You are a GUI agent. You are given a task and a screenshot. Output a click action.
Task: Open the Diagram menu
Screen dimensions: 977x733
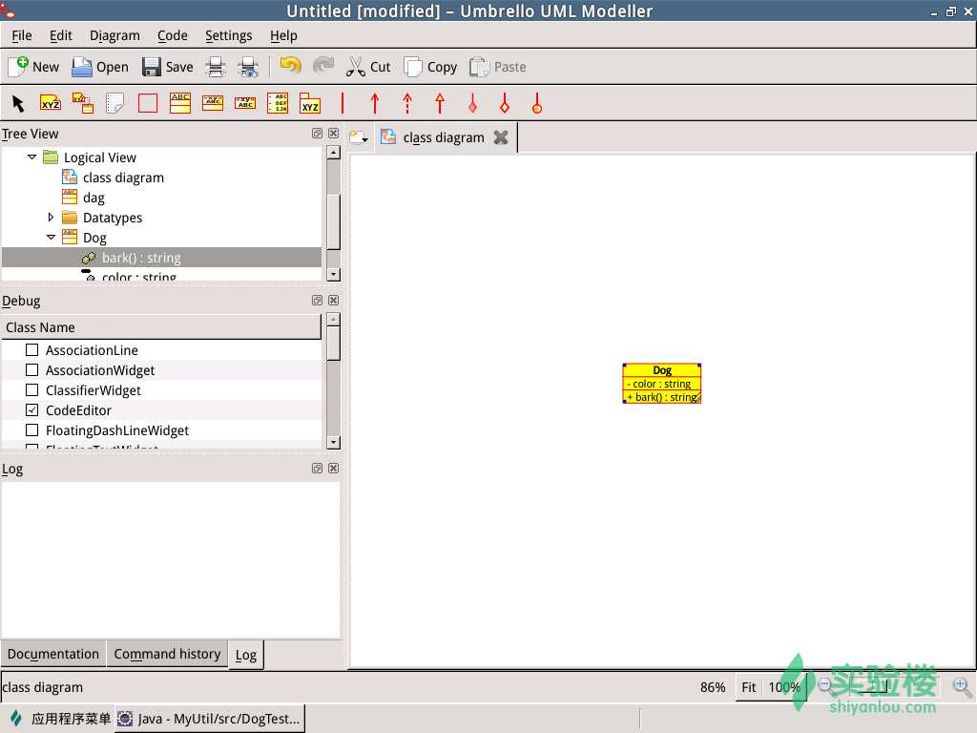(114, 35)
